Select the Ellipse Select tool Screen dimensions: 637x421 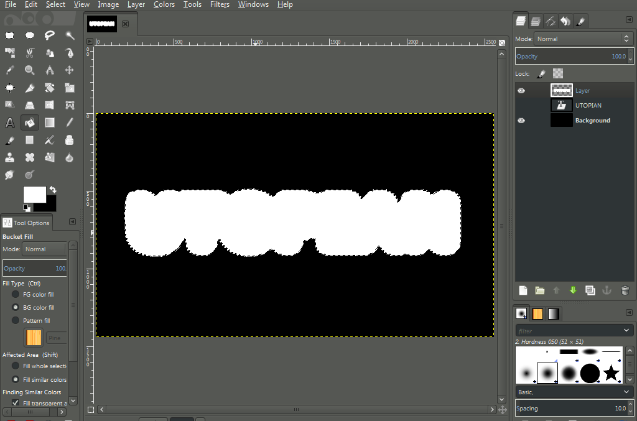[30, 35]
